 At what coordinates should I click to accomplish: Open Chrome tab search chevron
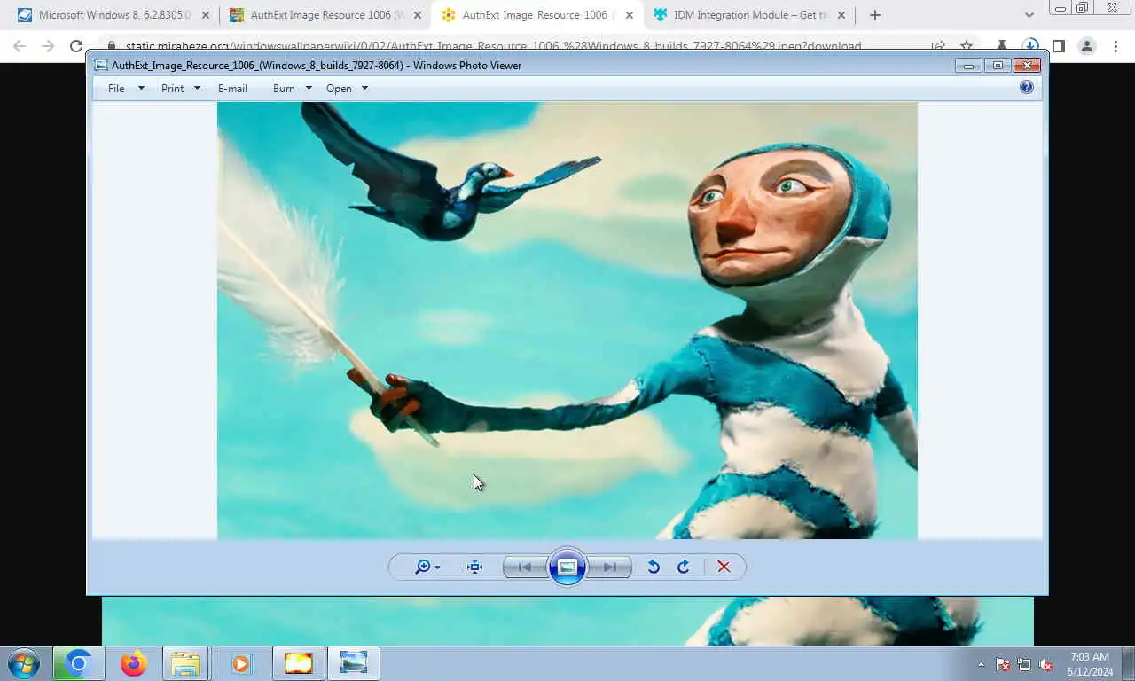coord(1029,15)
